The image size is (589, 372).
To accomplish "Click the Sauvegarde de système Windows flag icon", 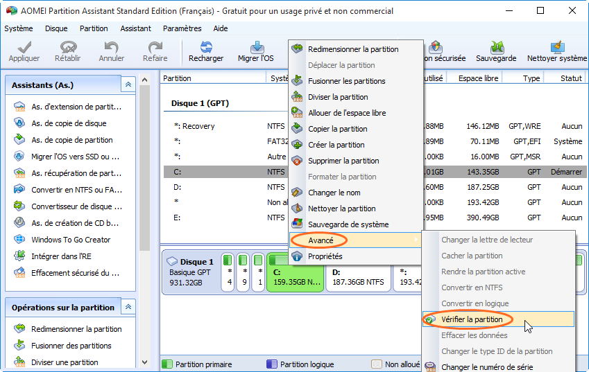I will coord(297,224).
